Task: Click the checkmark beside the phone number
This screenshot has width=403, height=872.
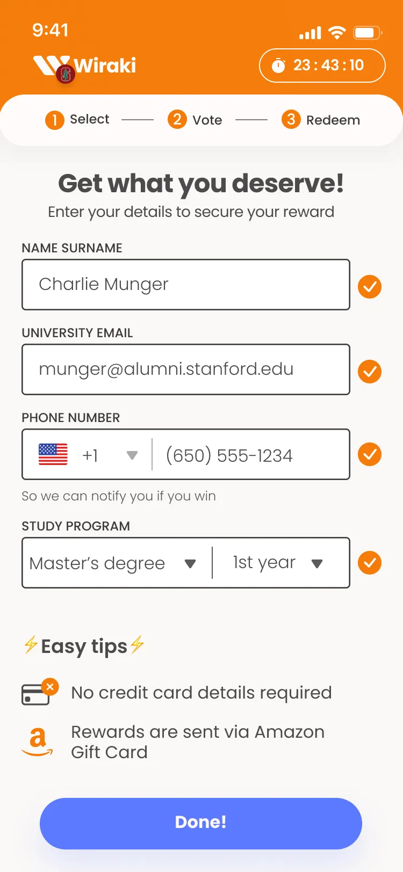Action: point(370,454)
